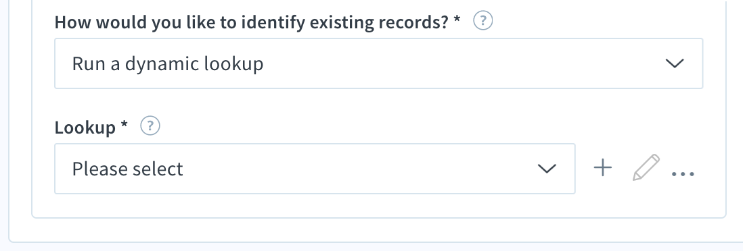
Task: Expand the Lookup Please select dropdown
Action: 315,169
